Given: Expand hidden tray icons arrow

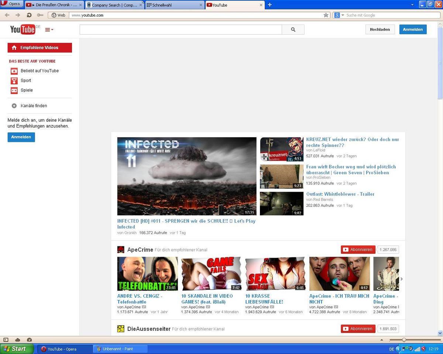Looking at the screenshot, I should [x=398, y=349].
